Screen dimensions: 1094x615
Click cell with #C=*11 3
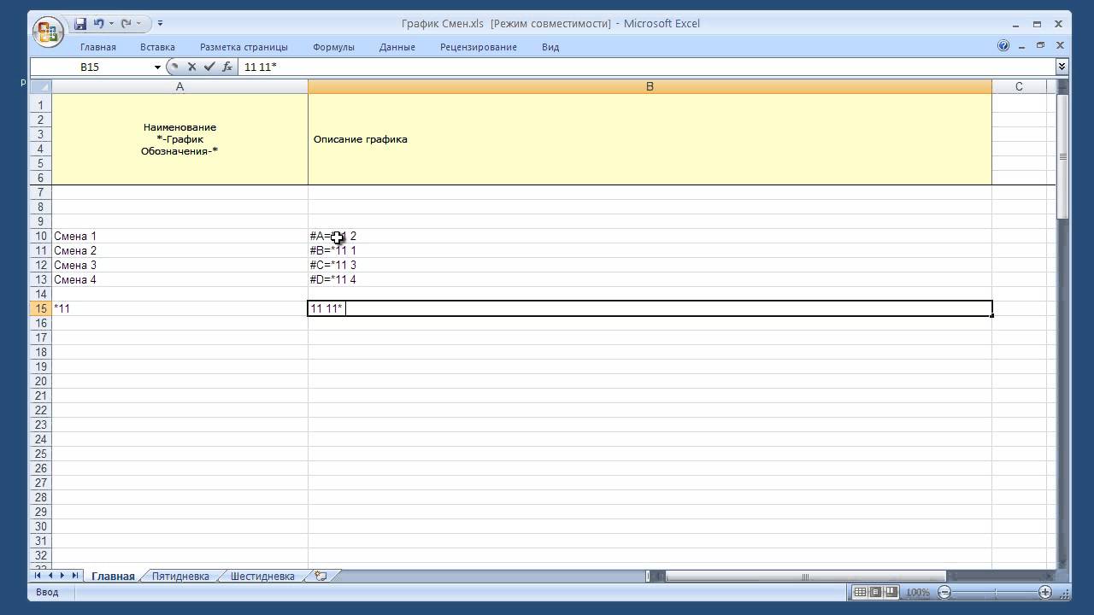pyautogui.click(x=650, y=266)
